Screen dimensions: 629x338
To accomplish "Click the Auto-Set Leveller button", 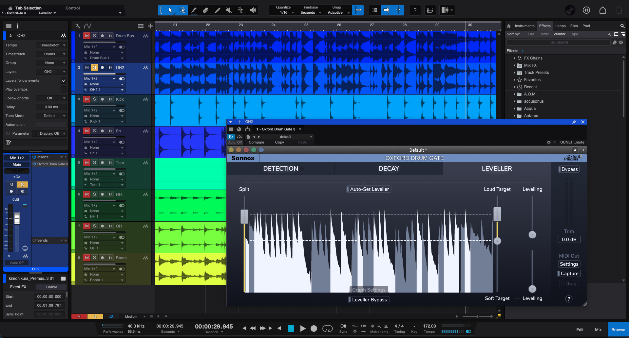I will click(369, 189).
